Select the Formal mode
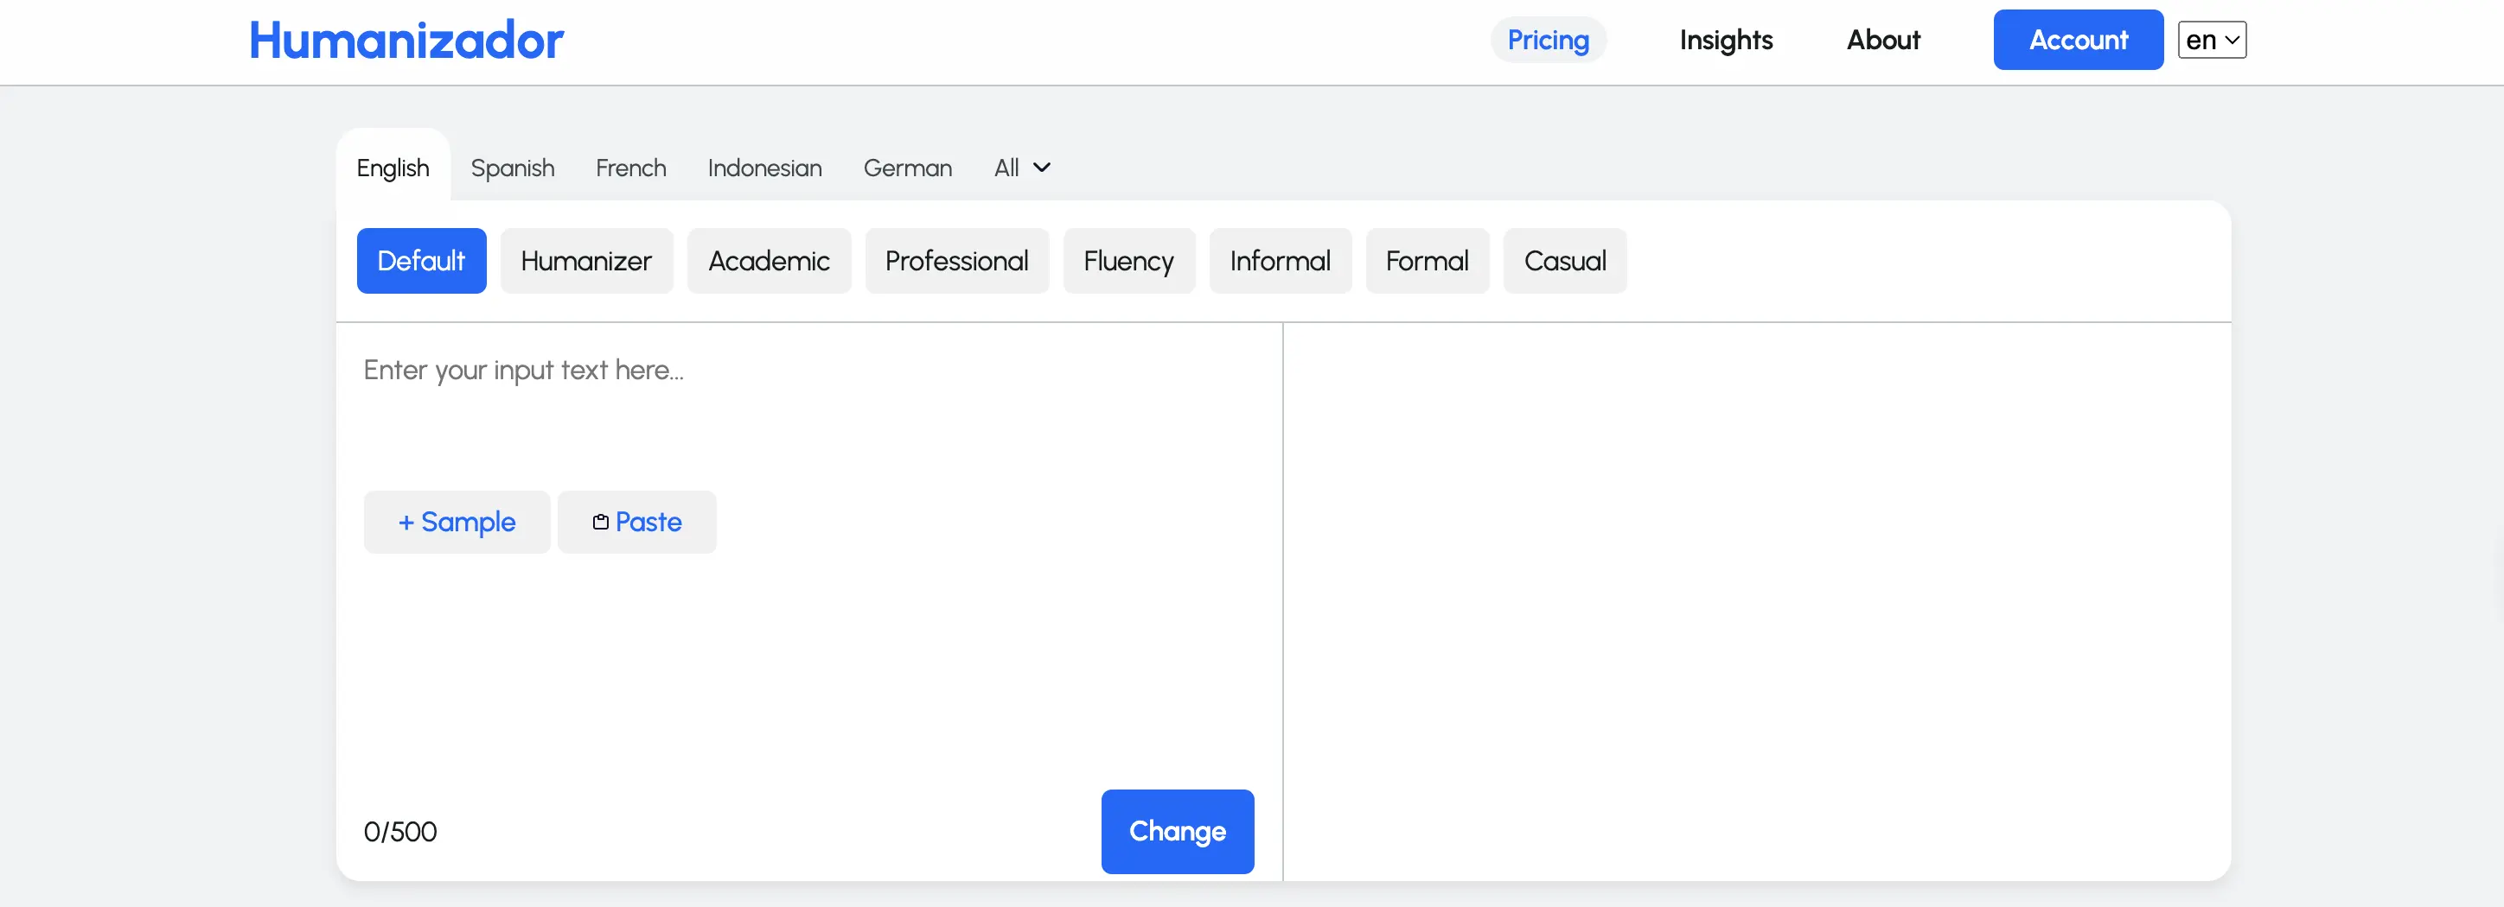Viewport: 2504px width, 907px height. point(1427,261)
